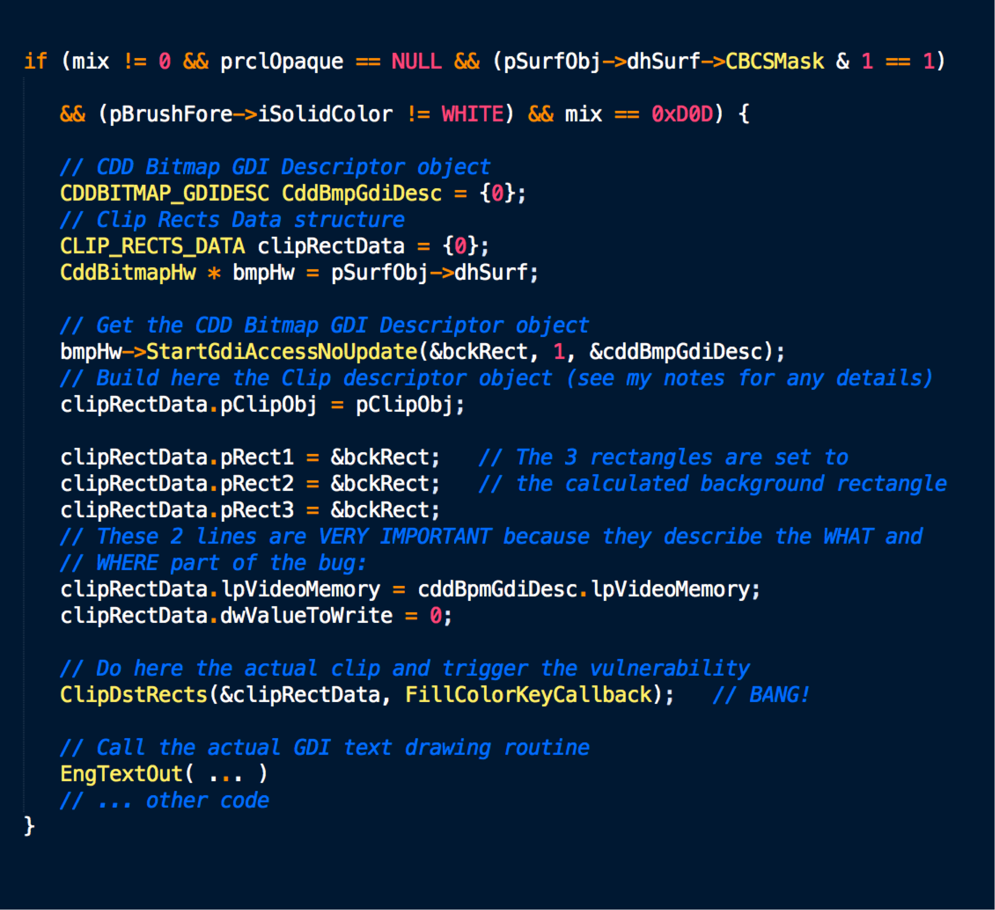This screenshot has width=995, height=910.
Task: Click the dwValueToWrite member
Action: point(306,616)
